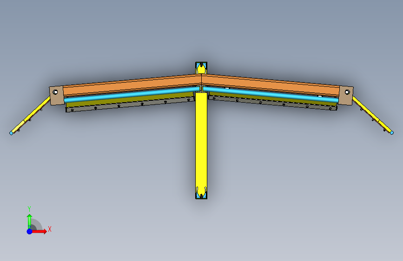Pick the hole in the left tan bracket
The width and height of the screenshot is (403, 261).
pyautogui.click(x=55, y=92)
